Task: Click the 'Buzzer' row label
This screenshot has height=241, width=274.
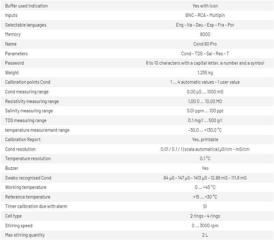Action: click(12, 168)
